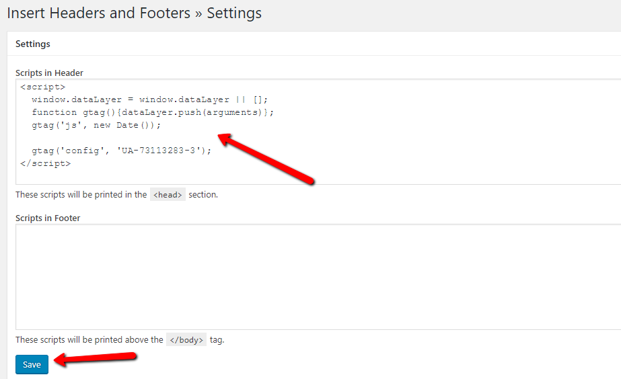Screen dimensions: 621x379
Task: Click 'These scripts will be printed in the' text
Action: pyautogui.click(x=81, y=195)
